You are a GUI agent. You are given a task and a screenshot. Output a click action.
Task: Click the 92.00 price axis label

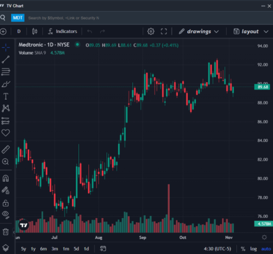pos(262,65)
